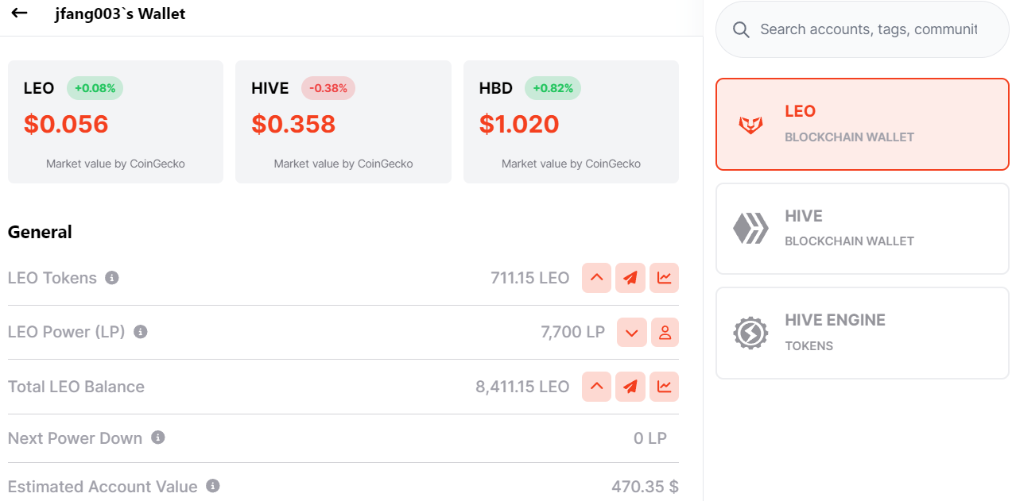Screen dimensions: 1012x501
Task: Click the +0.82% HBD change badge
Action: click(553, 88)
